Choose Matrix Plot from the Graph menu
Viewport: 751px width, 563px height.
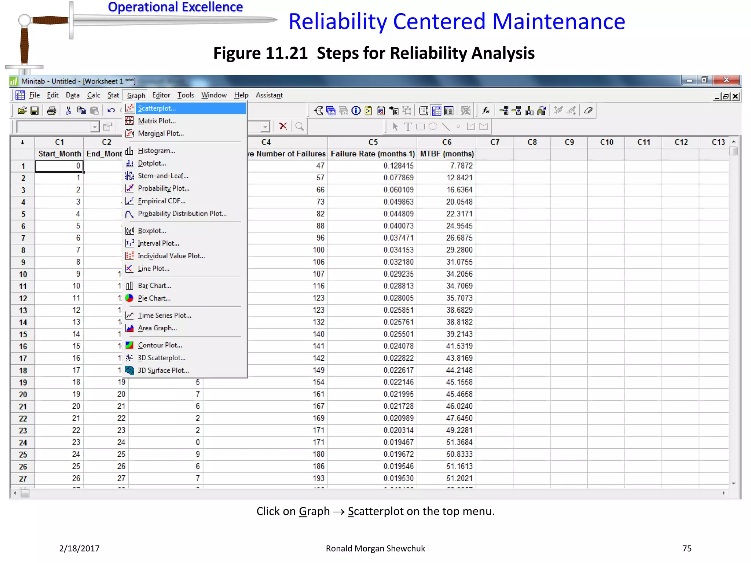pos(185,121)
